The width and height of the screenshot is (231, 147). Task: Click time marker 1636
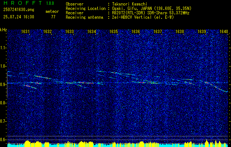click(x=136, y=31)
